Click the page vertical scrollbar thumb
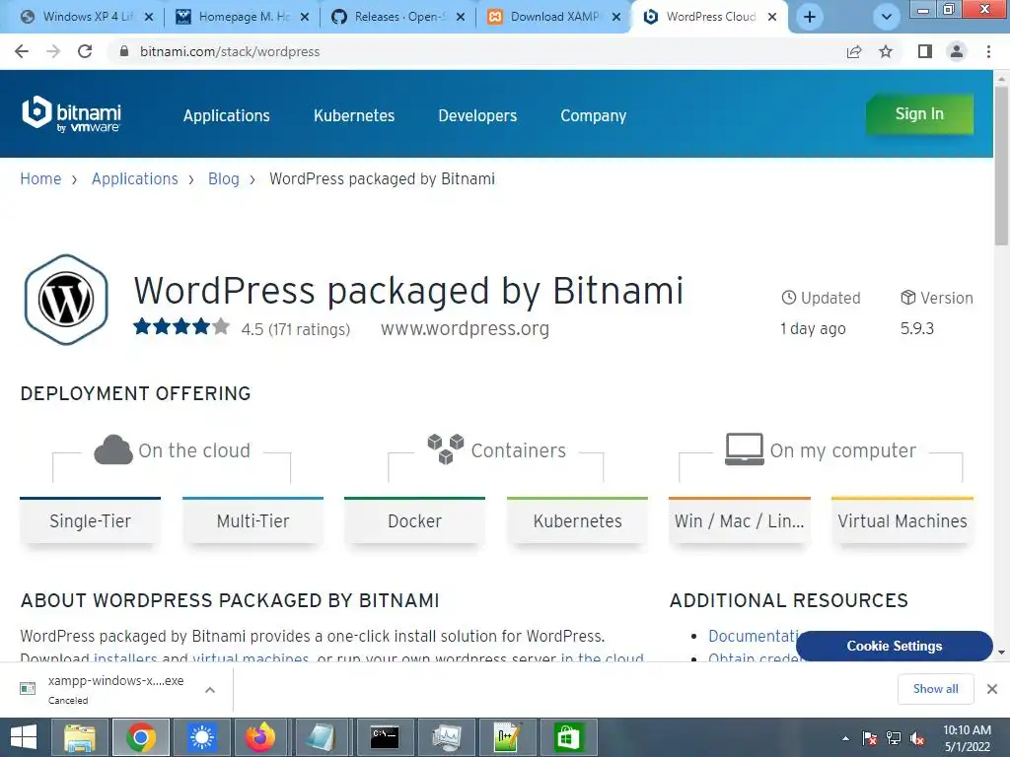 click(x=1001, y=165)
